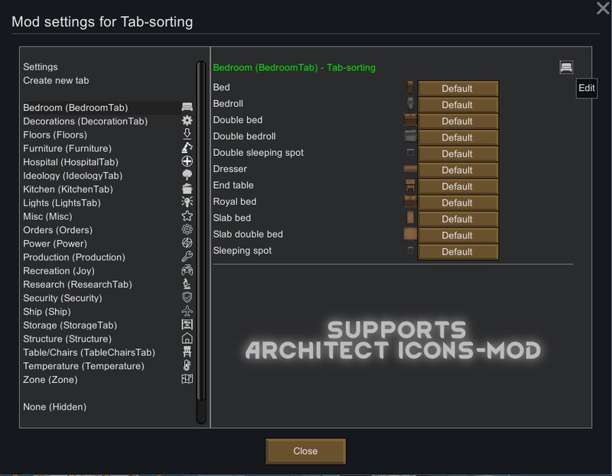Click the gear icon next to Decorations tab
Image resolution: width=612 pixels, height=476 pixels.
pos(187,121)
